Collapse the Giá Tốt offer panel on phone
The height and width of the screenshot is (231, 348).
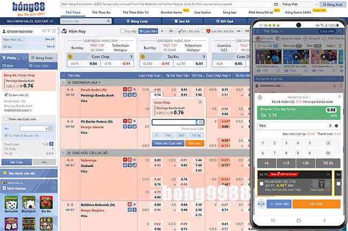328,174
